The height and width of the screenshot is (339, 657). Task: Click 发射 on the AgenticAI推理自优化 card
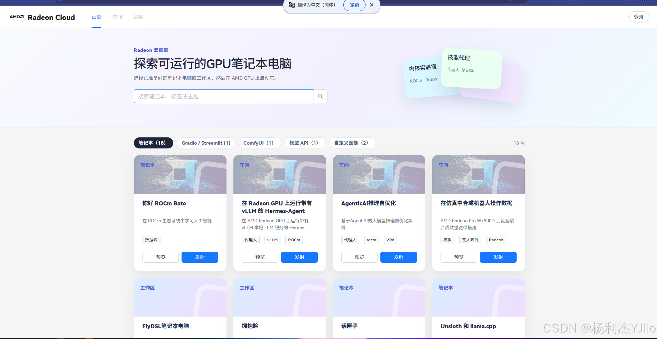tap(399, 257)
